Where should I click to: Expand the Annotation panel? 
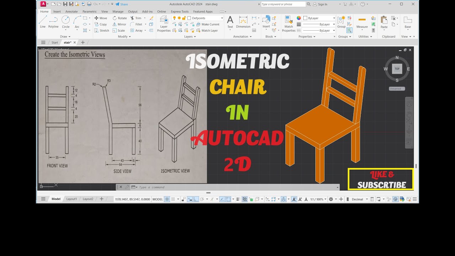pyautogui.click(x=242, y=37)
